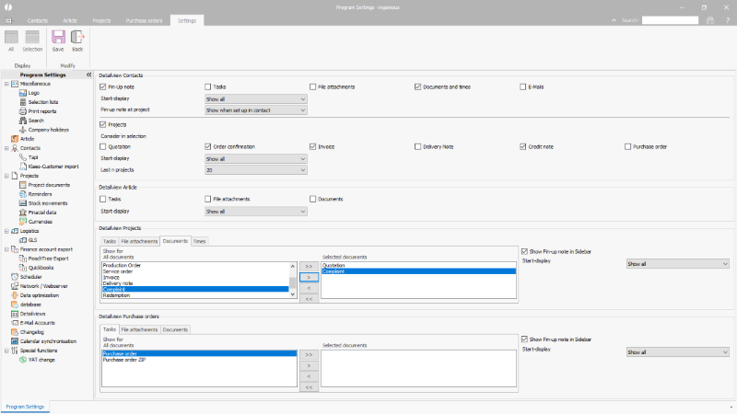
Task: Open Calendar synchronisation in the sidebar tree
Action: pos(51,341)
